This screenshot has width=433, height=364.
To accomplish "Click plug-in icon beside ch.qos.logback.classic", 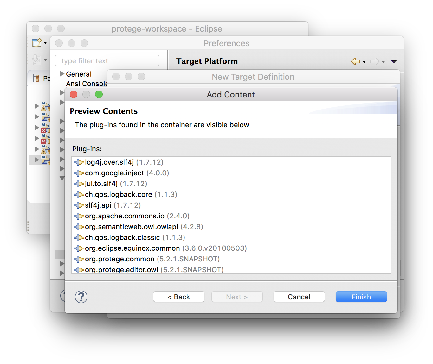I will point(79,238).
